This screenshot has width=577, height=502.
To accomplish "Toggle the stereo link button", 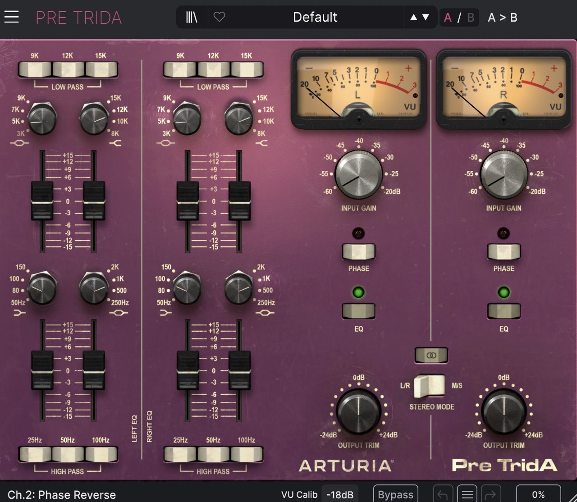I will [x=431, y=355].
